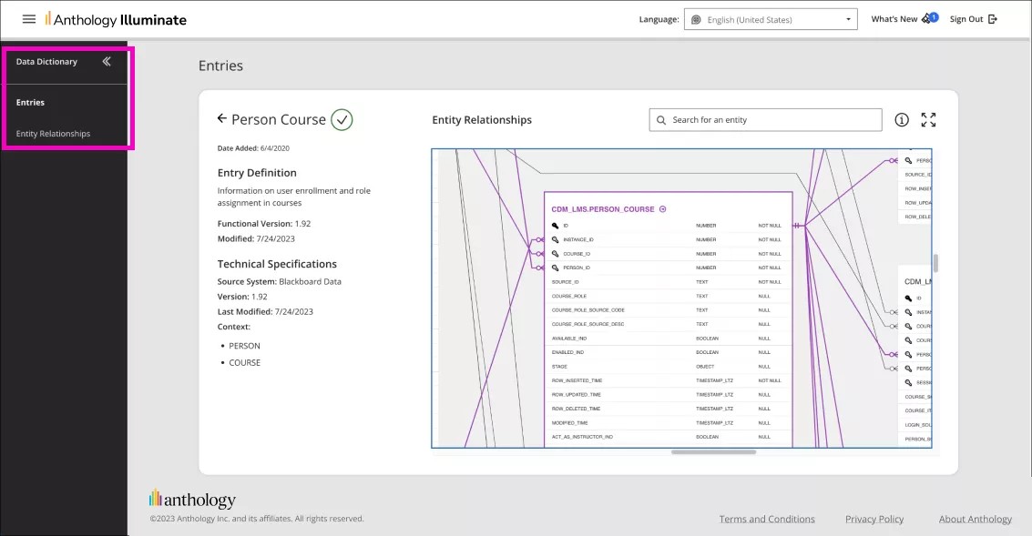Open the hamburger menu in the top-left
Image resolution: width=1032 pixels, height=536 pixels.
click(28, 18)
